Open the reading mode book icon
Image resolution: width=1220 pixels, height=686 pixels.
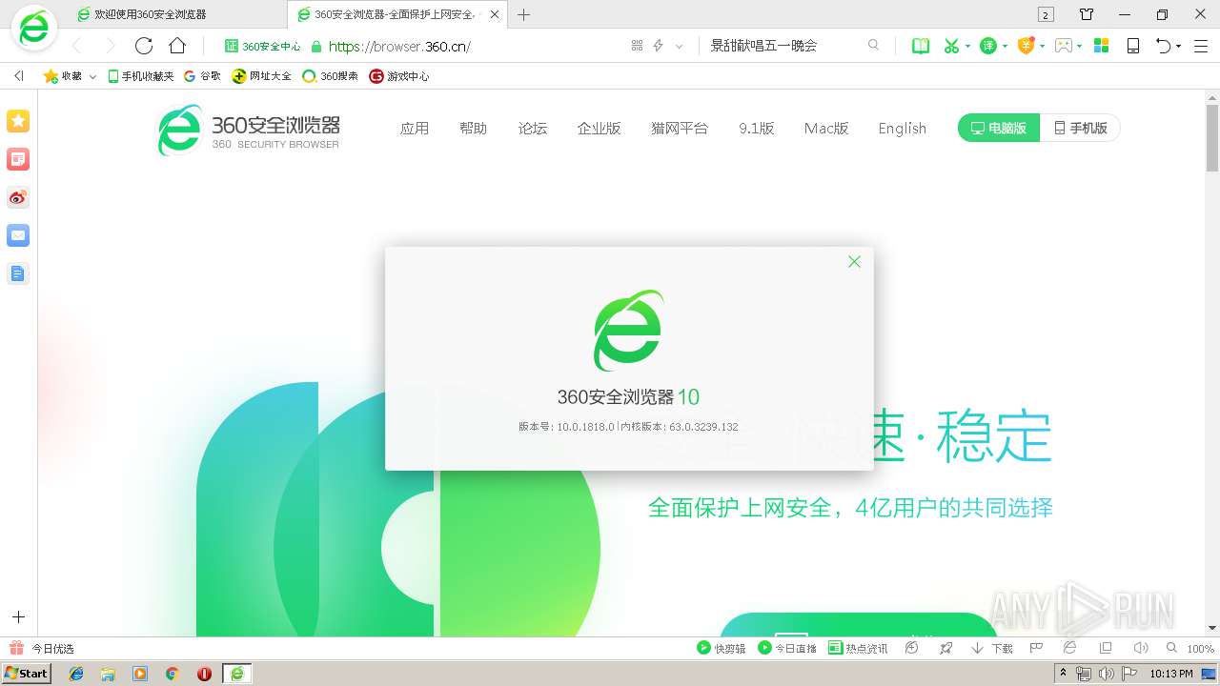pos(921,46)
